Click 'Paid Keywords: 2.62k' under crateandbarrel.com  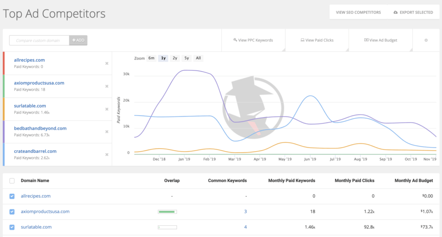pos(32,158)
